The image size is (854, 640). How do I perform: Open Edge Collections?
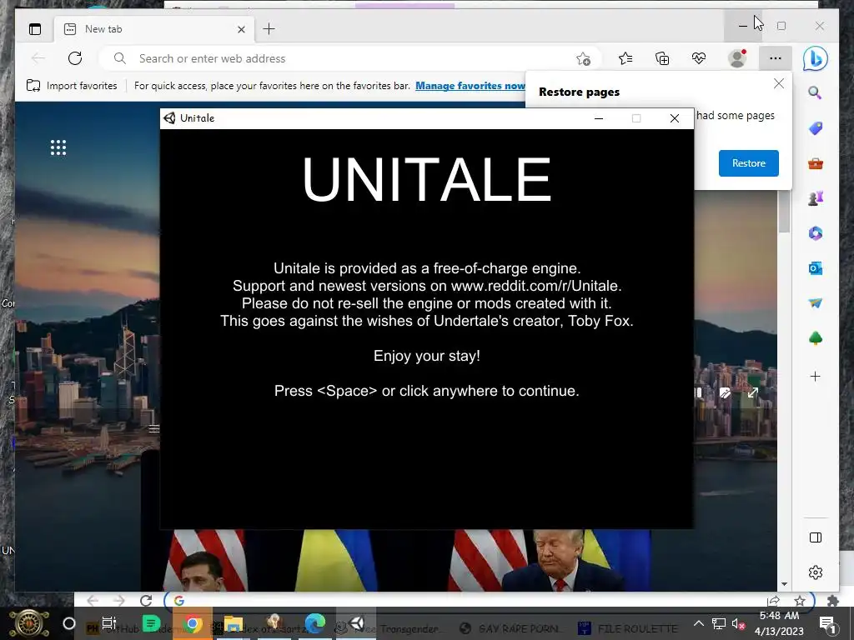(662, 58)
